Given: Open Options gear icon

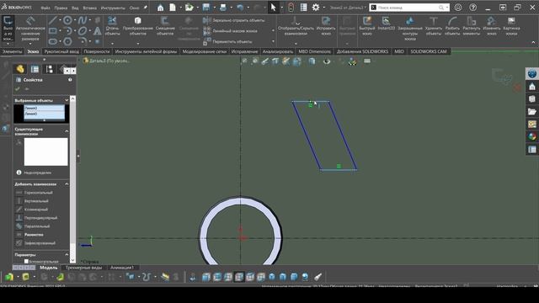Looking at the screenshot, I should 316,8.
